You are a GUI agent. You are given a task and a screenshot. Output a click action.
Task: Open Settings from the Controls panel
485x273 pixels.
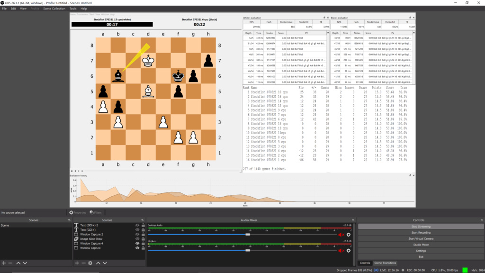pyautogui.click(x=421, y=251)
